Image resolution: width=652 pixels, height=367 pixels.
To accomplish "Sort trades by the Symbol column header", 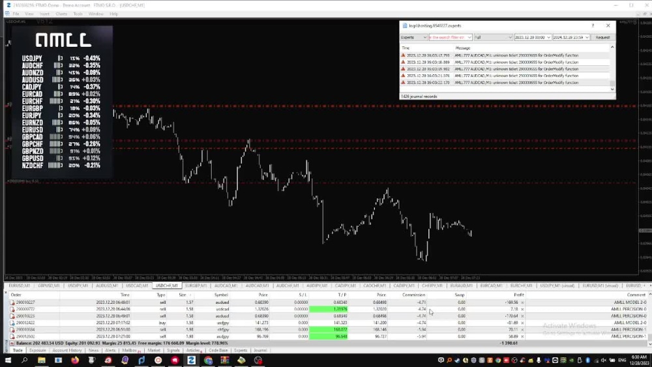I will point(221,295).
